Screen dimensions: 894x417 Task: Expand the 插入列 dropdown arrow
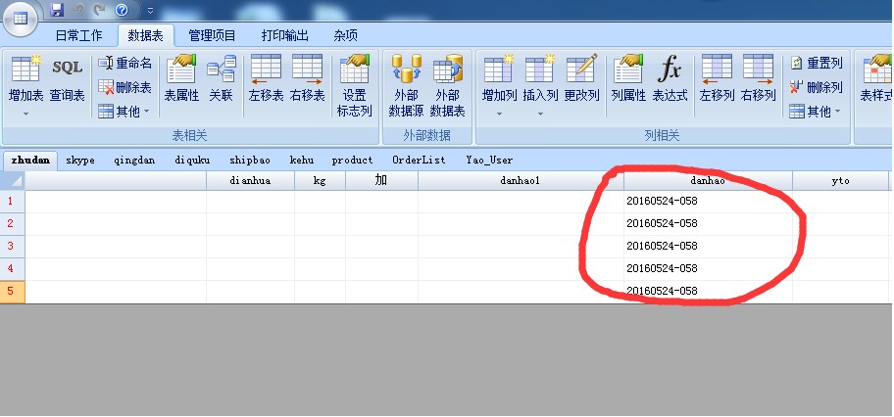click(540, 114)
